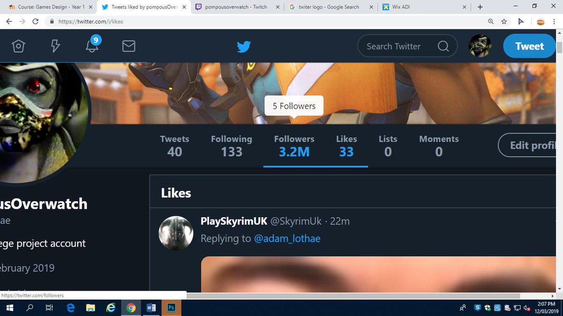Open the Windows Start menu
563x316 pixels.
(x=9, y=308)
